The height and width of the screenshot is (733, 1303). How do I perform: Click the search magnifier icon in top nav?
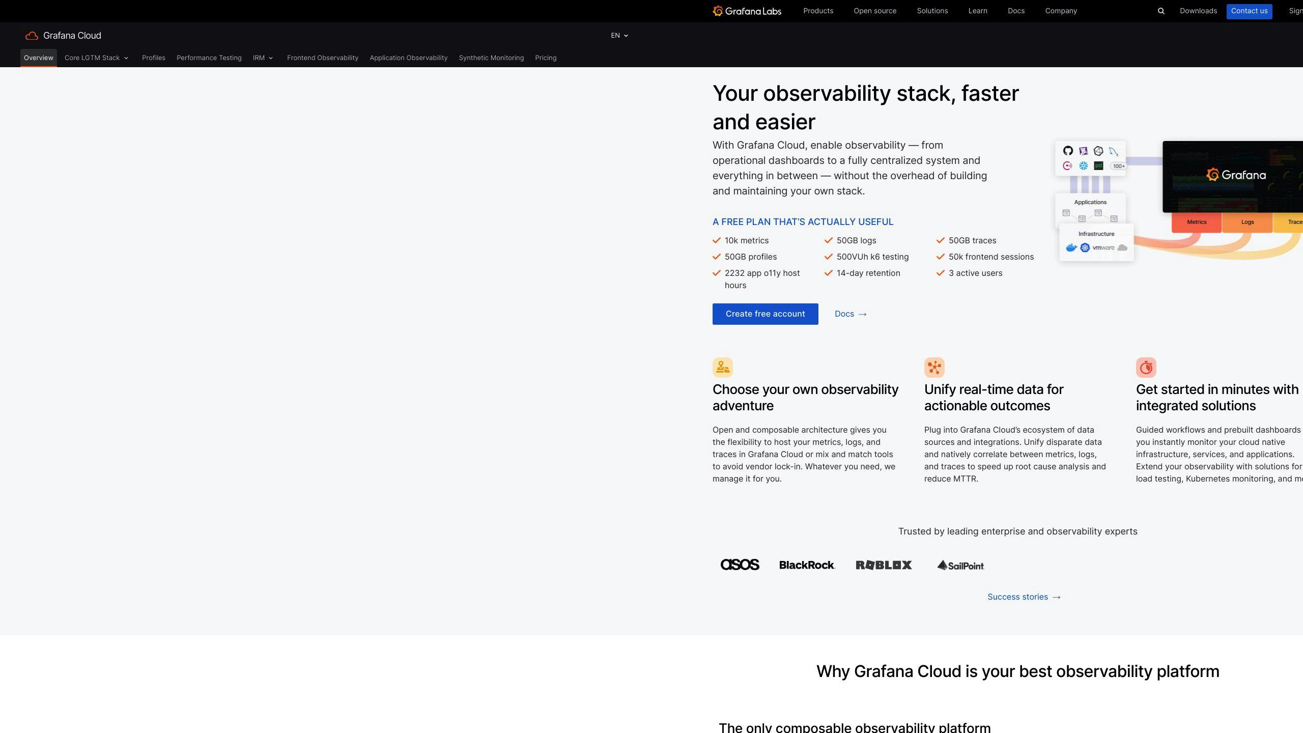coord(1160,11)
